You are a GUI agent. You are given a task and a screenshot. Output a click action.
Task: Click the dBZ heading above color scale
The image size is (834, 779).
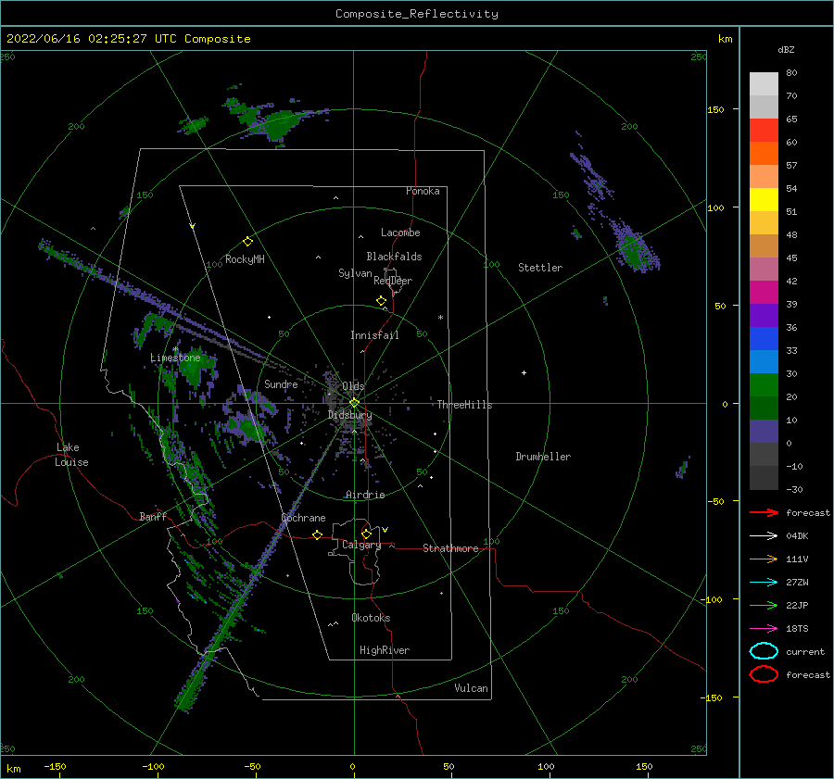(x=786, y=49)
